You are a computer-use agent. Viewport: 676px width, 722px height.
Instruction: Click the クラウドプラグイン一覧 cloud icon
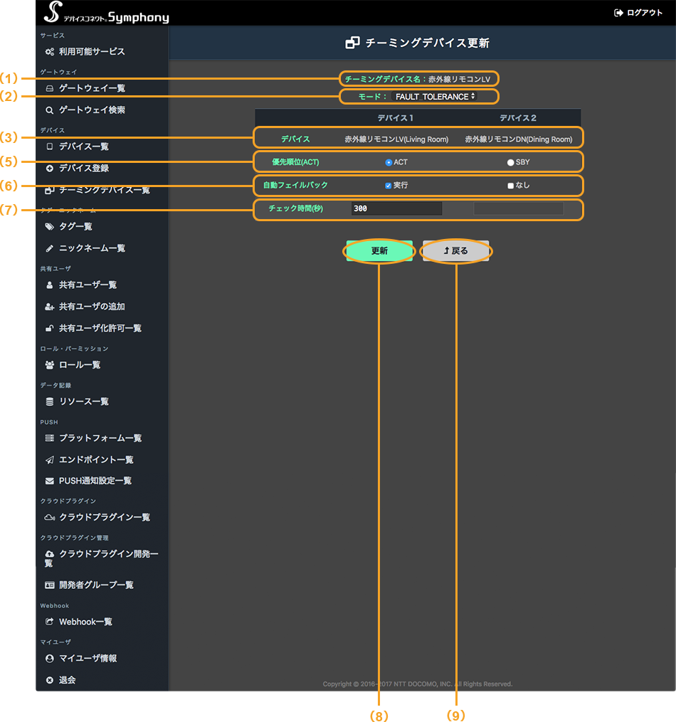click(x=50, y=518)
